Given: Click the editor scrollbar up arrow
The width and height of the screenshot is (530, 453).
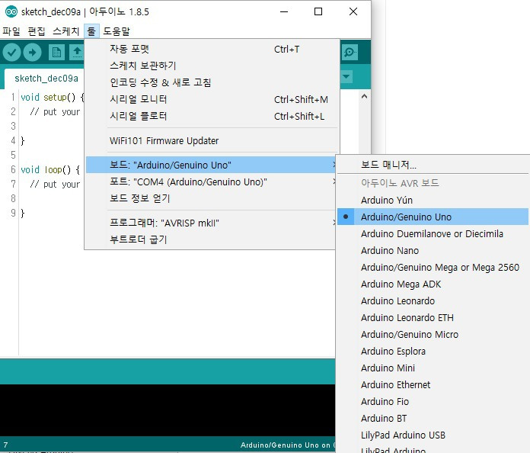Looking at the screenshot, I should coord(364,97).
